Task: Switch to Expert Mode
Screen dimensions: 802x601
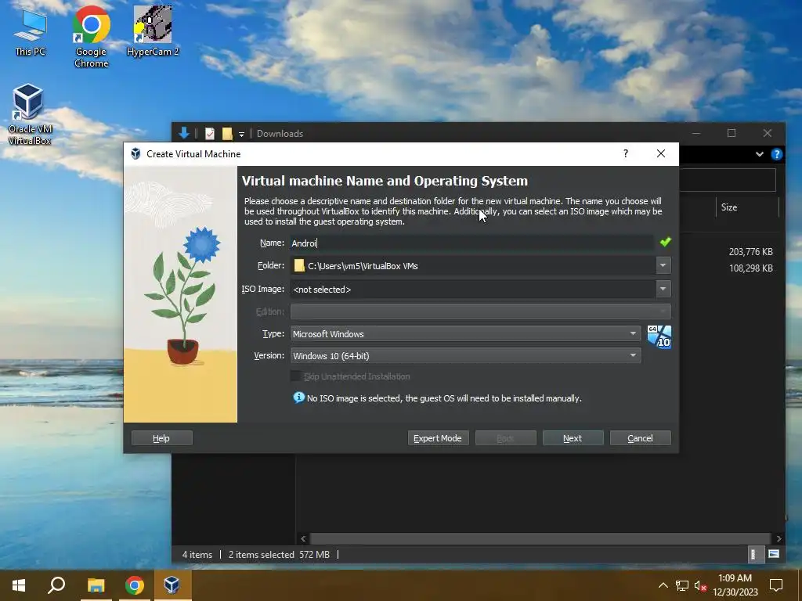Action: [x=438, y=438]
